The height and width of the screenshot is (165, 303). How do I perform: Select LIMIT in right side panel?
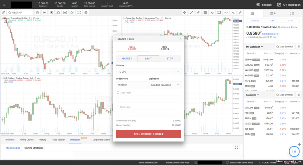click(x=273, y=20)
